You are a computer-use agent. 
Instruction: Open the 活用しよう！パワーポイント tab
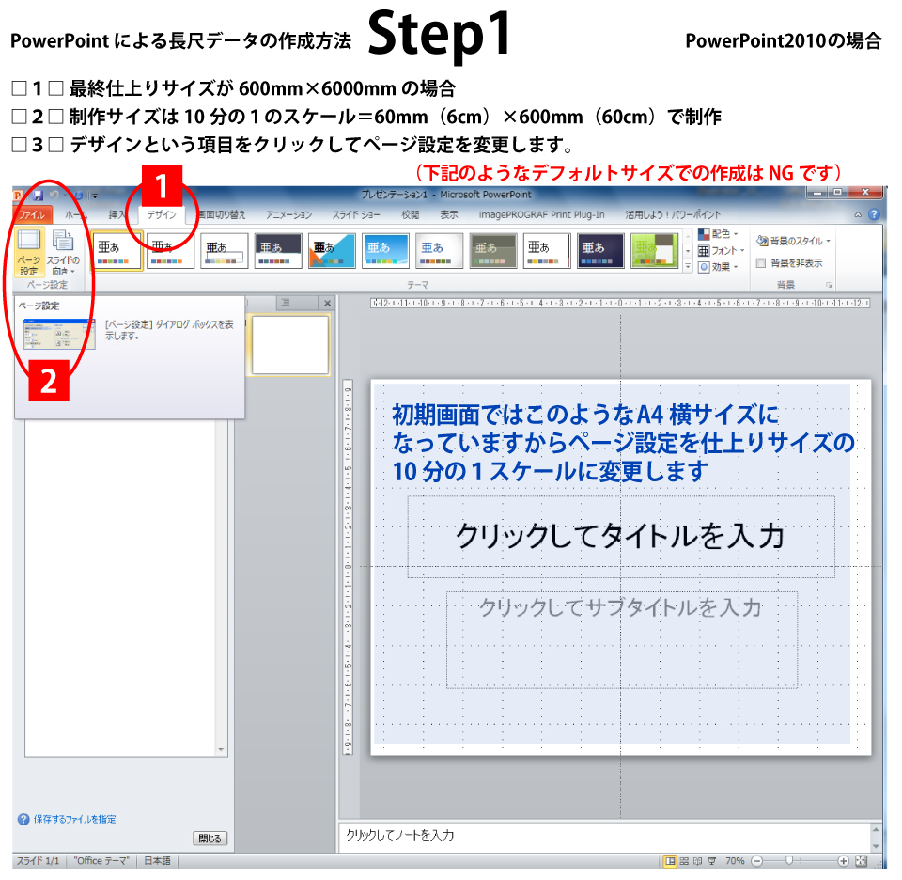click(673, 214)
